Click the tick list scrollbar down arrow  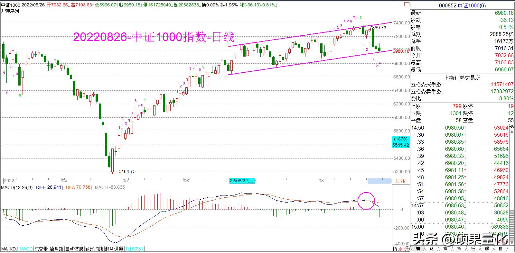pos(512,243)
